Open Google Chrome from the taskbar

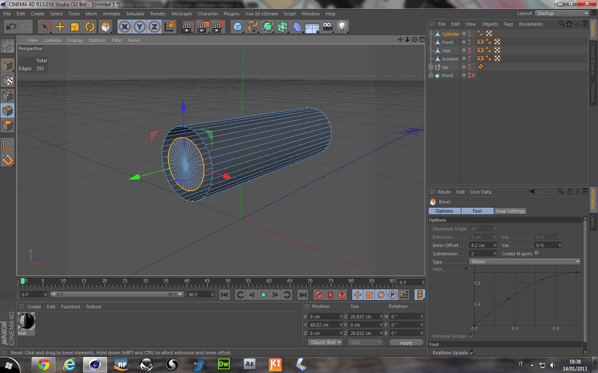click(x=43, y=365)
